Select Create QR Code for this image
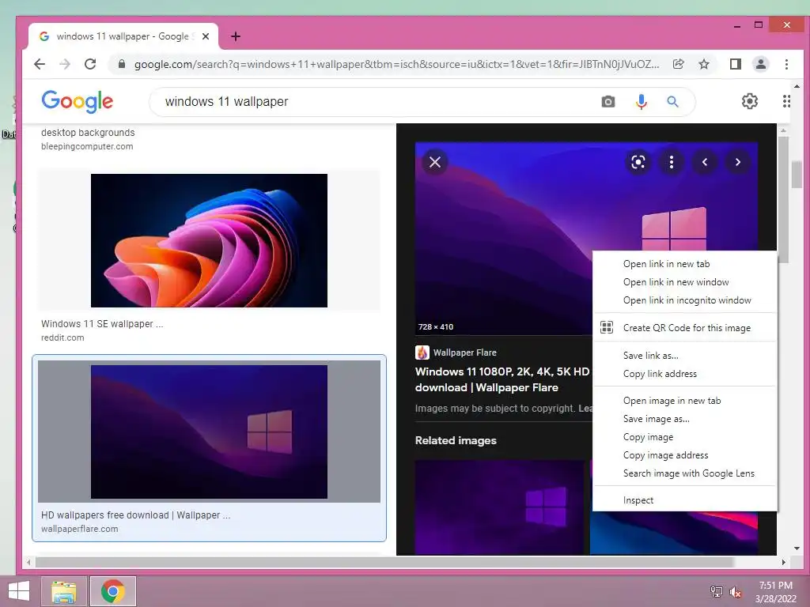 pyautogui.click(x=685, y=328)
